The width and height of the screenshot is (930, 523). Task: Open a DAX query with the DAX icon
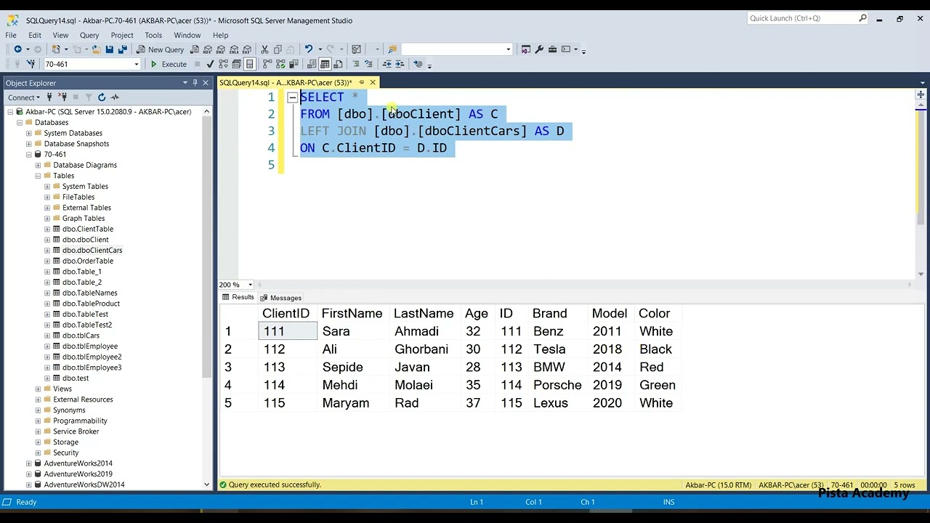click(x=247, y=49)
